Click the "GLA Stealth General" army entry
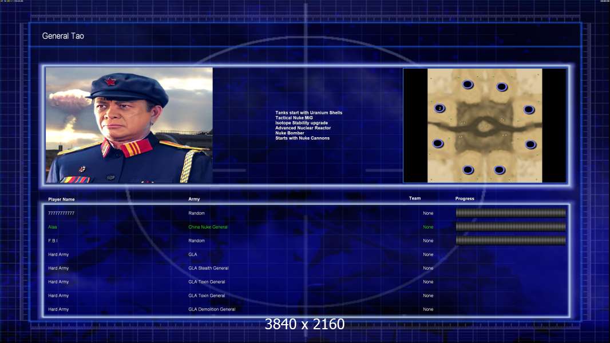 (208, 268)
